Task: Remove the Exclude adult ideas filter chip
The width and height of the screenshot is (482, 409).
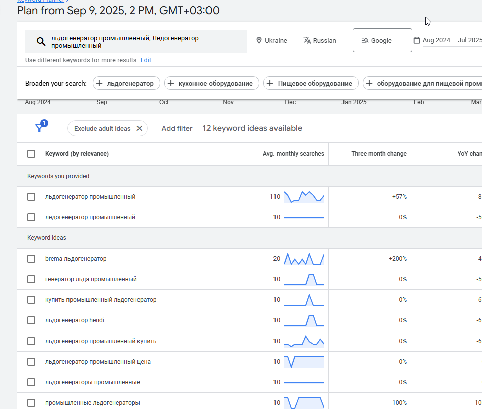Action: click(x=139, y=128)
